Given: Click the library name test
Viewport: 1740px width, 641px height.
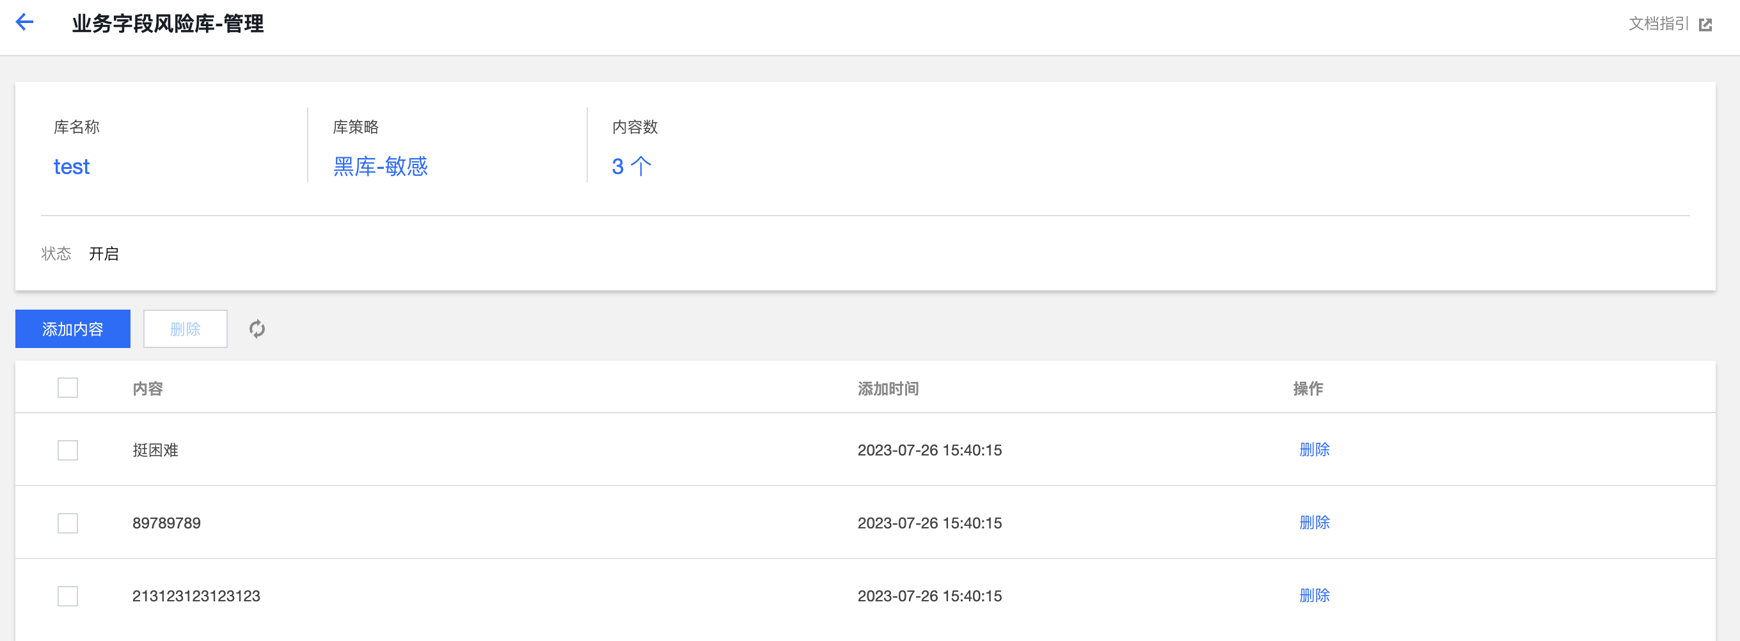Looking at the screenshot, I should (72, 167).
